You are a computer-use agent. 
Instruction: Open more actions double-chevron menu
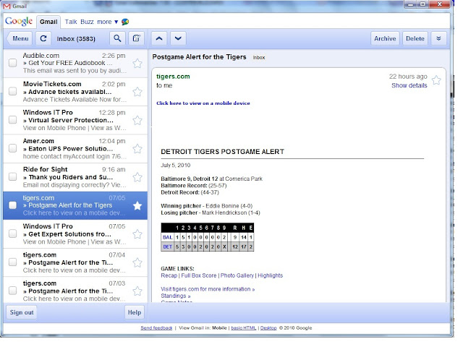pyautogui.click(x=438, y=38)
